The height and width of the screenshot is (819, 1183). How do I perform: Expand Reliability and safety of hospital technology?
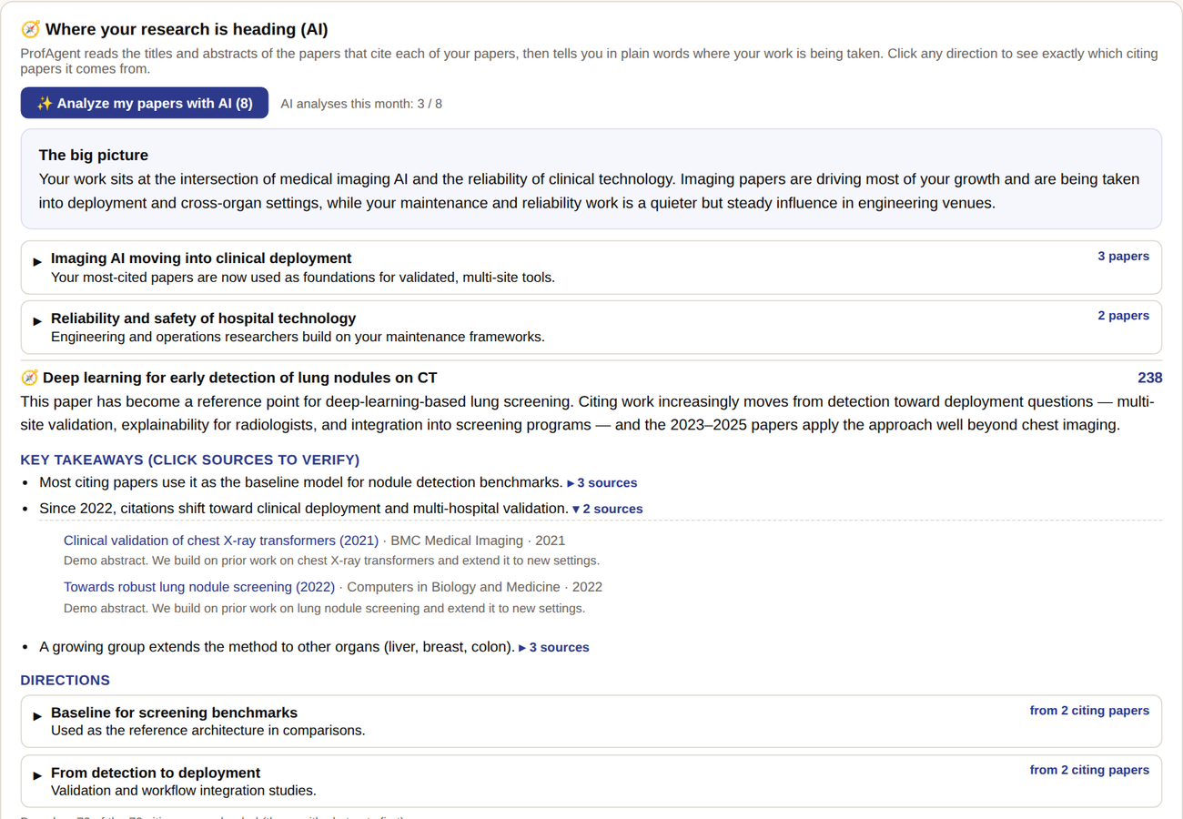[x=591, y=328]
